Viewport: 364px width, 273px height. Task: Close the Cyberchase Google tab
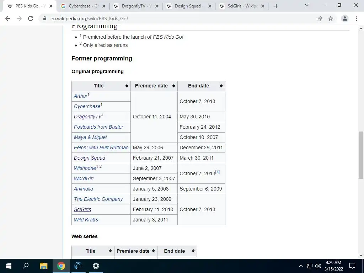point(104,6)
